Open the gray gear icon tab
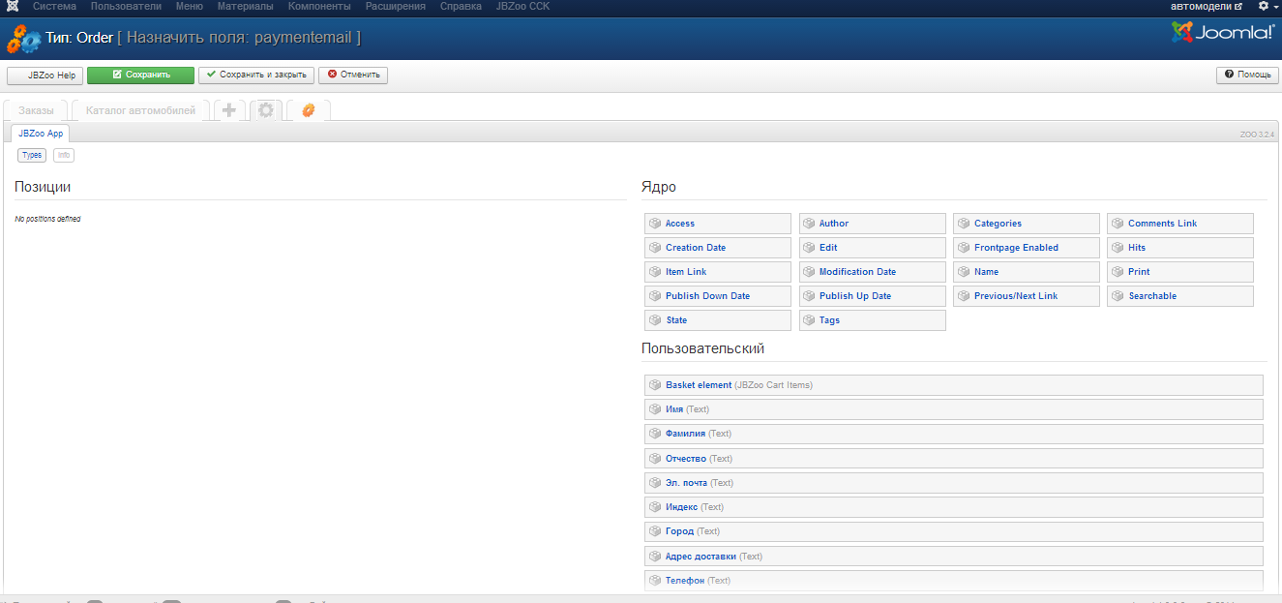The height and width of the screenshot is (603, 1282). point(265,110)
